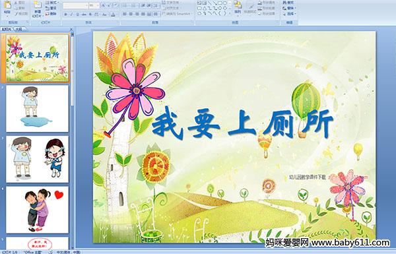Screen dimensions: 396x254
Task: Close the slides pane with the X
Action: (x=71, y=29)
